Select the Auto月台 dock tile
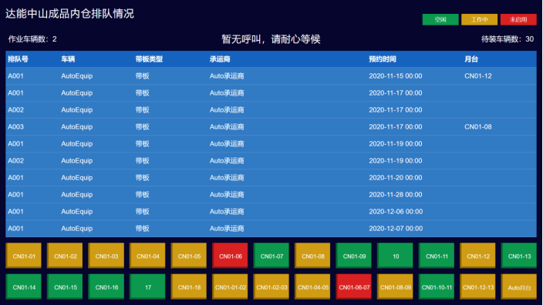This screenshot has height=305, width=543. [x=519, y=287]
